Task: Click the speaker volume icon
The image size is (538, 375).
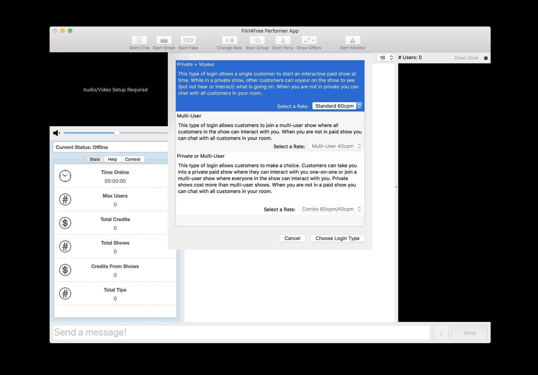Action: (x=56, y=133)
